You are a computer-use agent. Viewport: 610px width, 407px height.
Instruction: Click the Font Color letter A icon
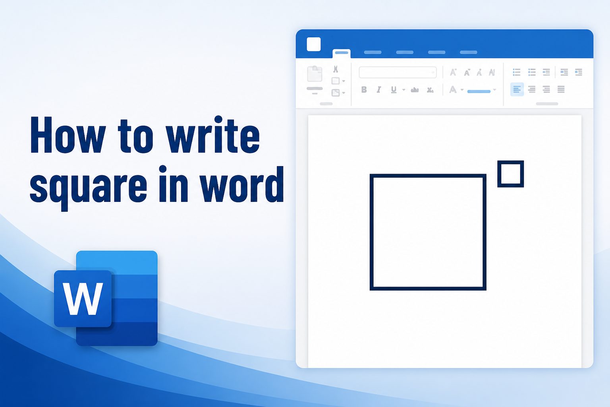(453, 89)
